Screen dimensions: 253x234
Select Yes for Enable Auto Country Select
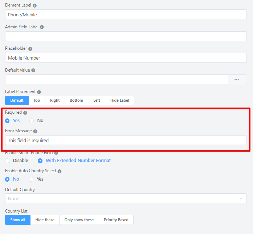click(32, 179)
